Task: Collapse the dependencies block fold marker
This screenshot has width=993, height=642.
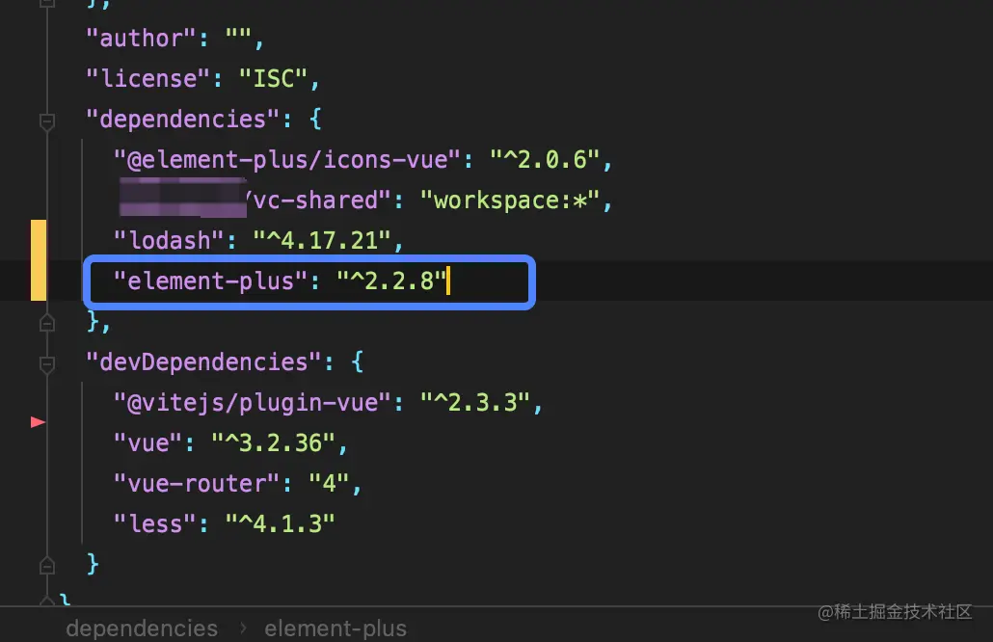Action: click(x=47, y=120)
